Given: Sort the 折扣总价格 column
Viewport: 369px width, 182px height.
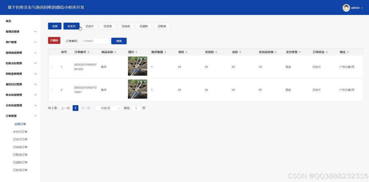Looking at the screenshot, I should pyautogui.click(x=276, y=52).
